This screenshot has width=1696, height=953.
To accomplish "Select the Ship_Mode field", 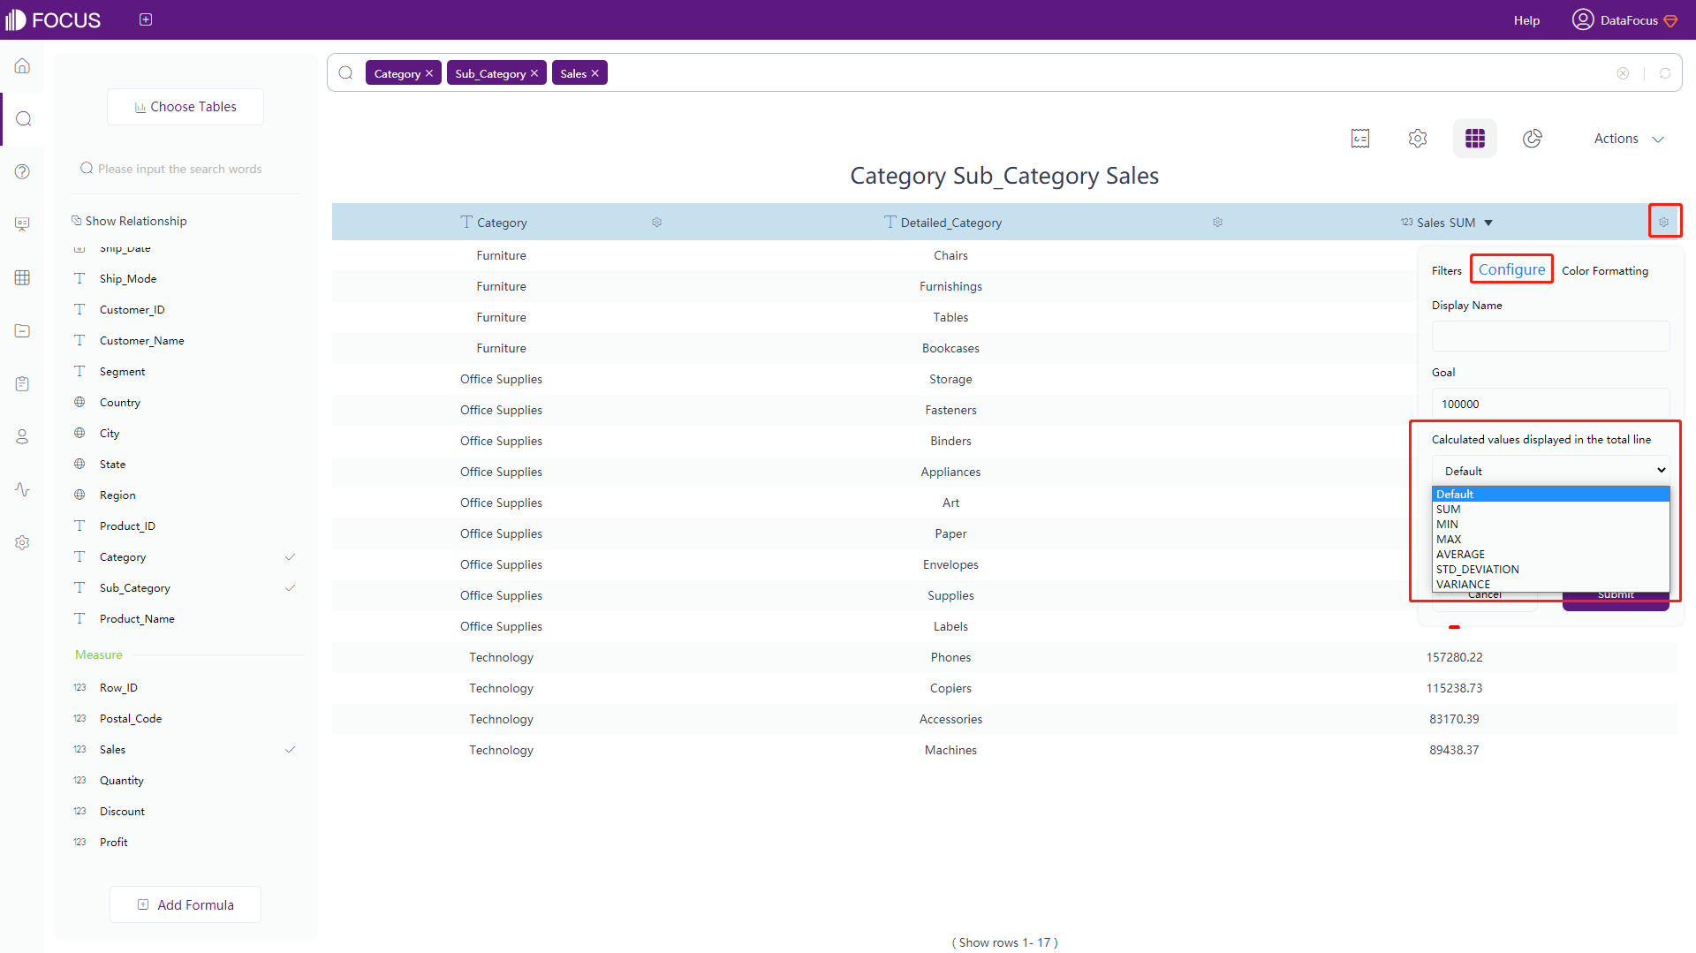I will coord(127,279).
